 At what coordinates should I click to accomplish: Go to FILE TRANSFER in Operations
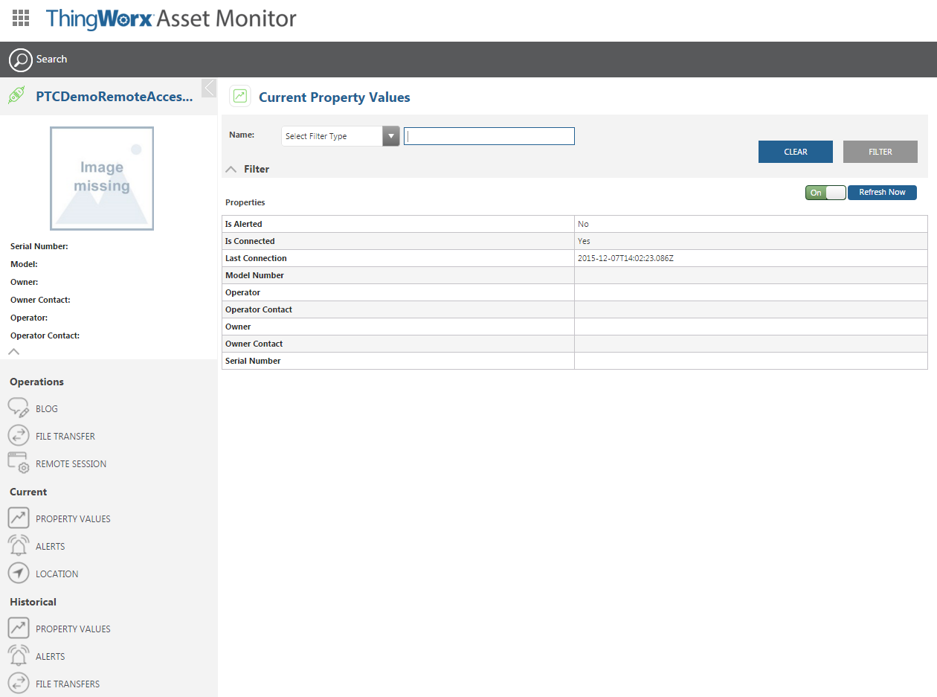(x=65, y=436)
